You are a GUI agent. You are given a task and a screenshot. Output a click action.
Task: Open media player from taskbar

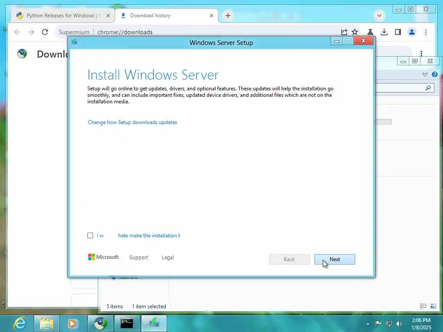[x=72, y=323]
